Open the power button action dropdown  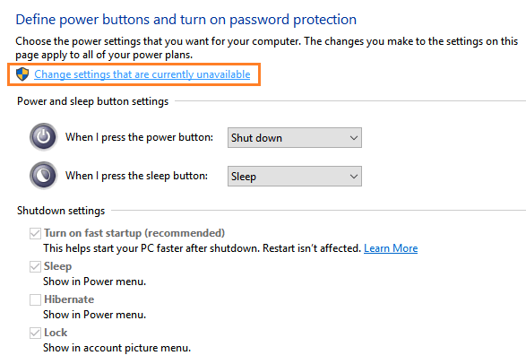click(x=295, y=137)
